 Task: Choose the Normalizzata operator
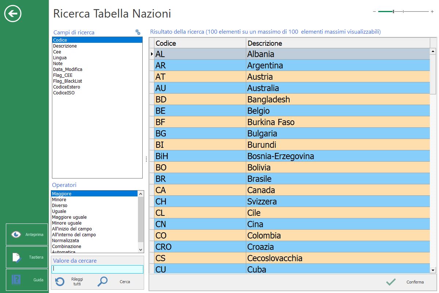[x=94, y=241]
